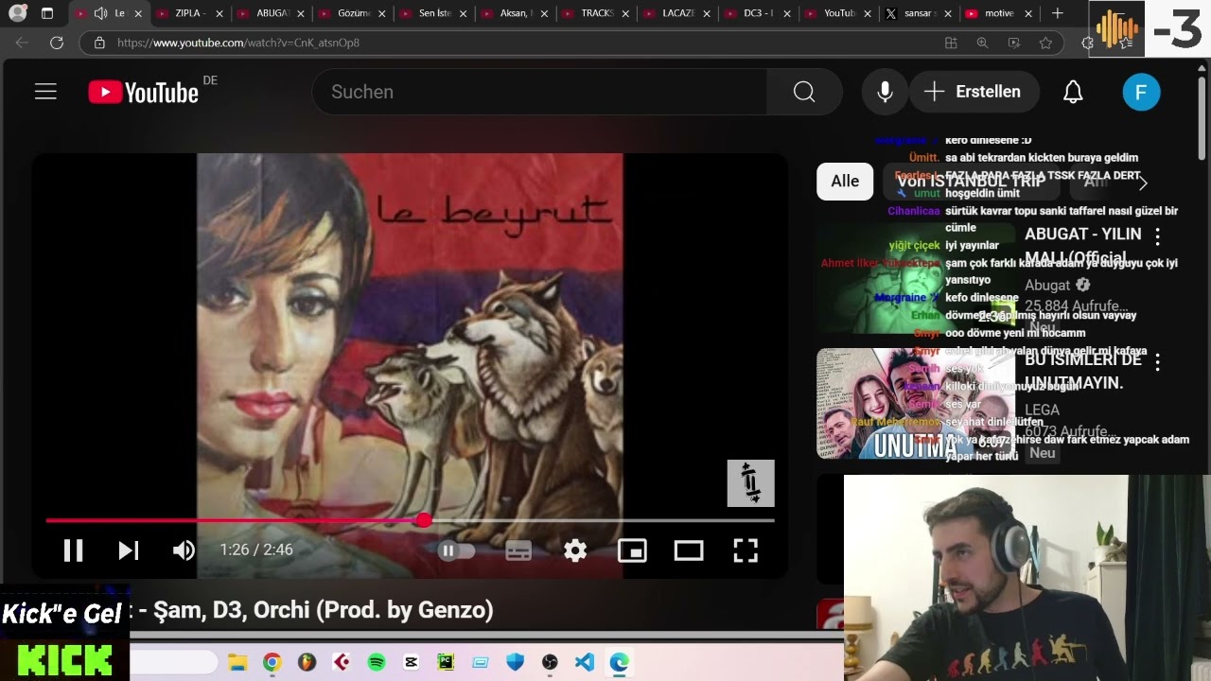This screenshot has height=681, width=1211.
Task: Toggle the autoplay switch
Action: (456, 550)
